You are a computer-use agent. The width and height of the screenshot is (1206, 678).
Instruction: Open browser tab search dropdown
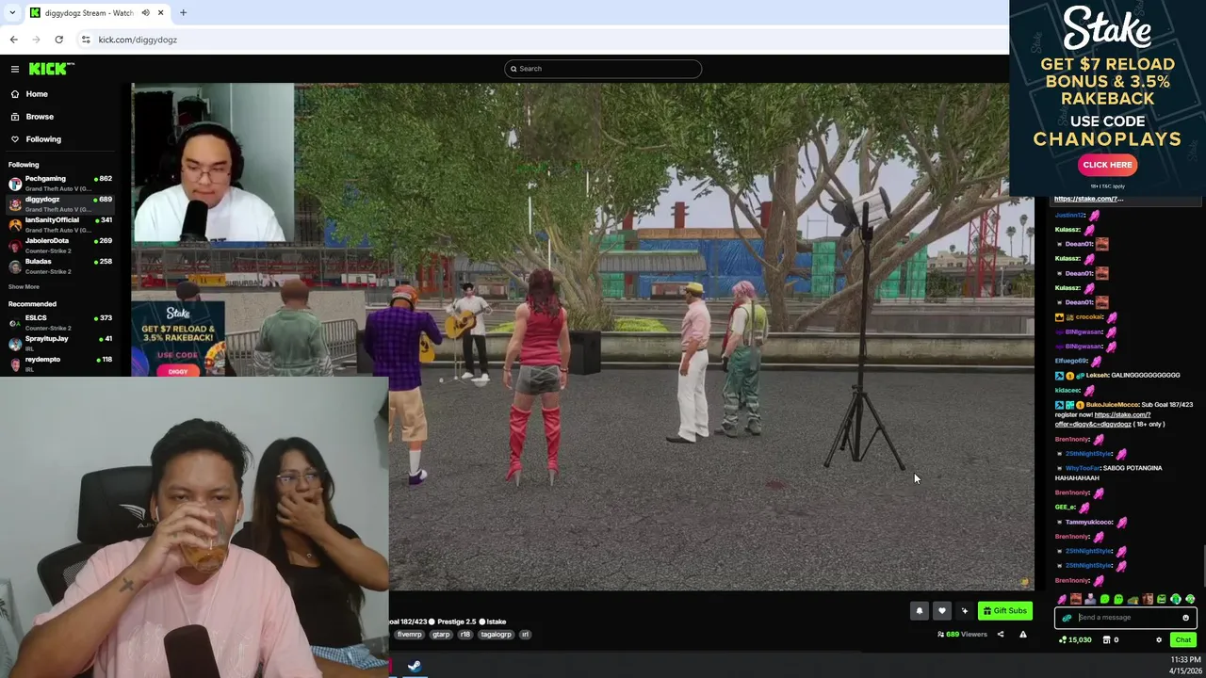coord(10,13)
